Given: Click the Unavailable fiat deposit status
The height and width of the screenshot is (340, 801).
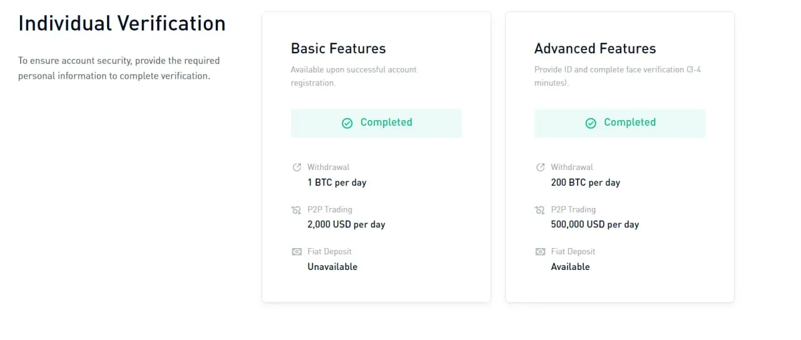Looking at the screenshot, I should 332,266.
